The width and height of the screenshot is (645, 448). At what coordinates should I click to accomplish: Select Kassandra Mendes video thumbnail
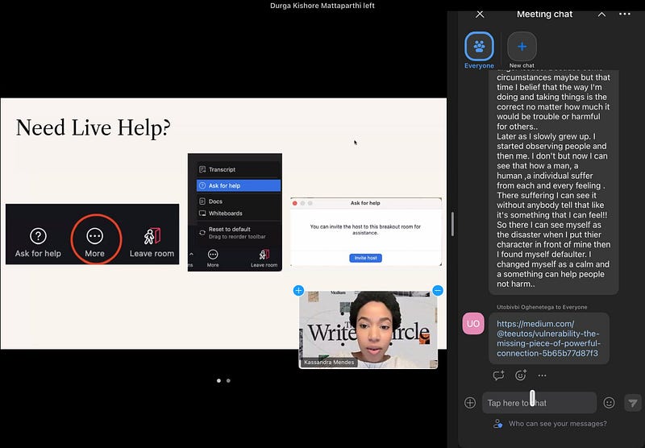click(x=368, y=330)
